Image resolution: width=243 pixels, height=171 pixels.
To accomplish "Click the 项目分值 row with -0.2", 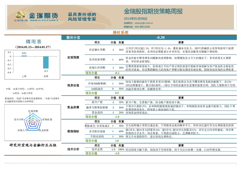I will pos(91,73).
